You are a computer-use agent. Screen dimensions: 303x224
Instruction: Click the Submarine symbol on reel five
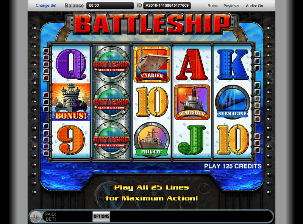(233, 102)
